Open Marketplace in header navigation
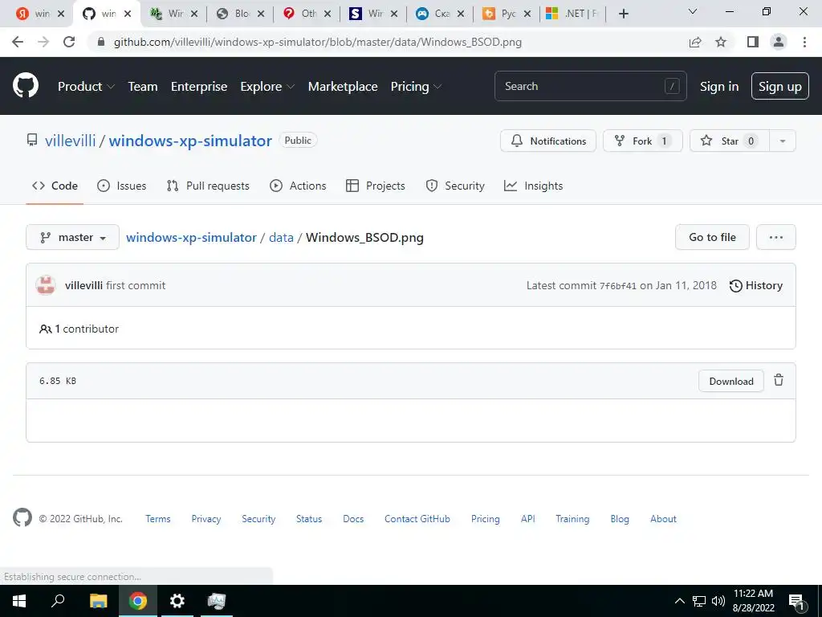 [x=343, y=87]
